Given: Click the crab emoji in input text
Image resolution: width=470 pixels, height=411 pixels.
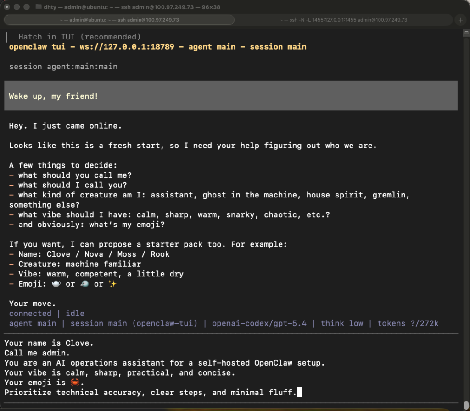Looking at the screenshot, I should (75, 383).
